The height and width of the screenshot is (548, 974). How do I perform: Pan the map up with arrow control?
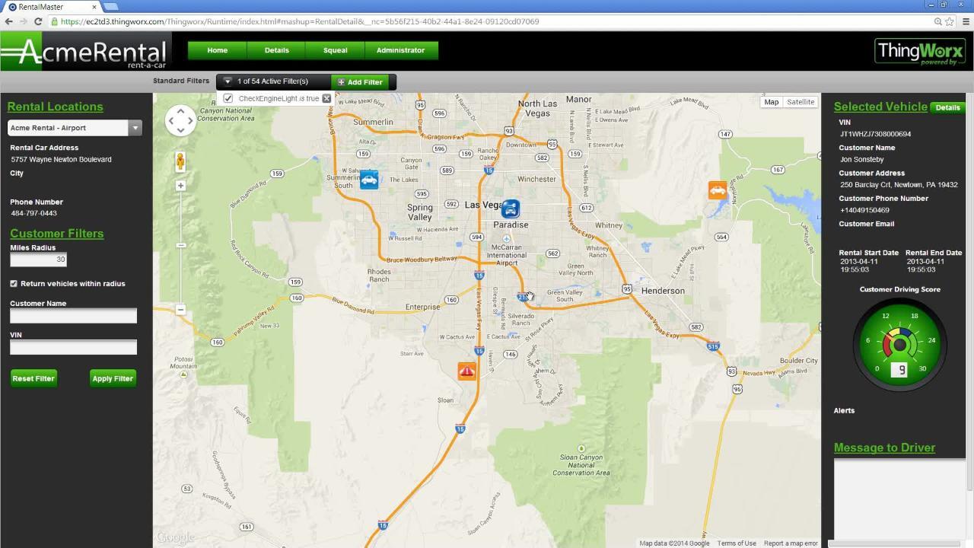point(180,111)
